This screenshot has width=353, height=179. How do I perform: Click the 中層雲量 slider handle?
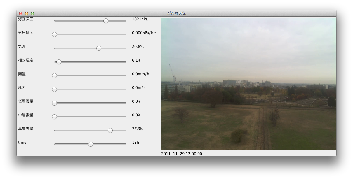[x=54, y=117]
